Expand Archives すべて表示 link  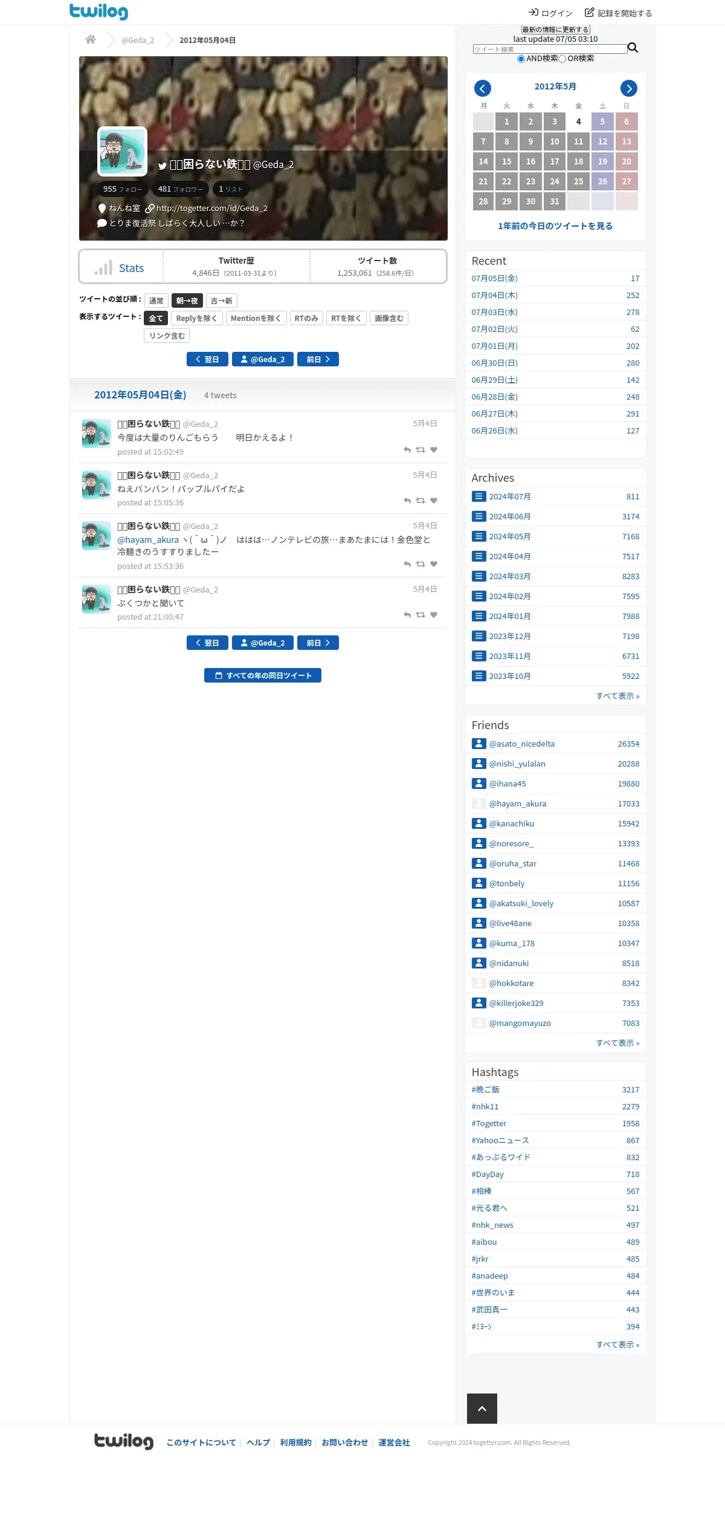(617, 696)
